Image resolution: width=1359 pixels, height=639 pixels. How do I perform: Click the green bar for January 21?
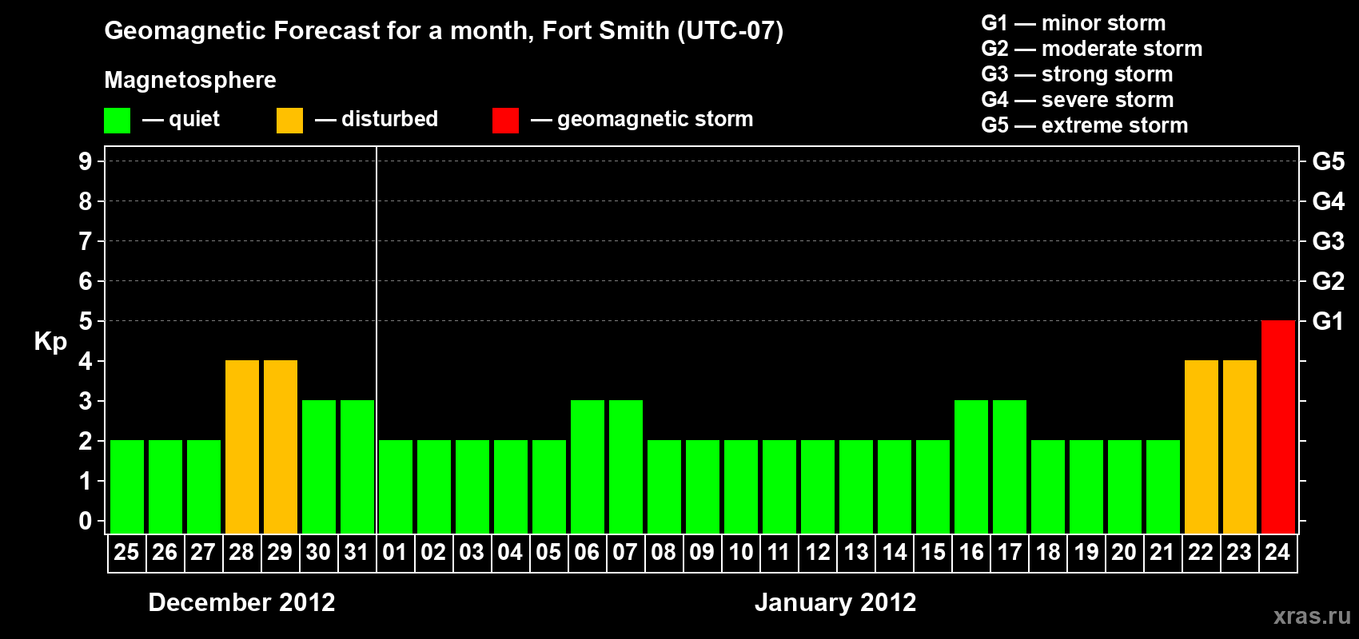1162,486
